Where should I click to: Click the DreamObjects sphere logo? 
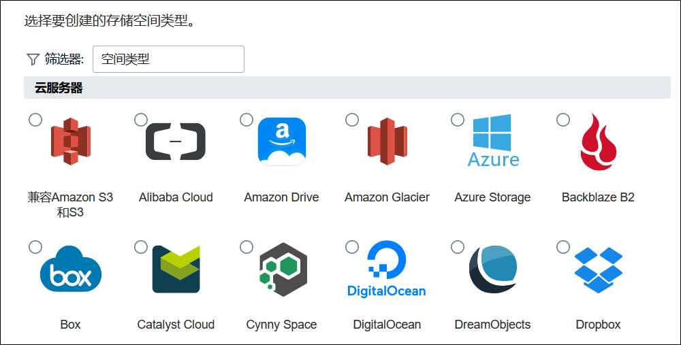coord(492,269)
